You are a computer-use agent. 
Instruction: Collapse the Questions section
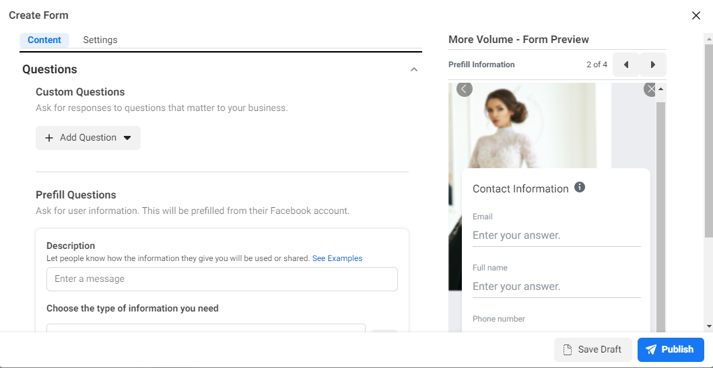click(x=414, y=69)
